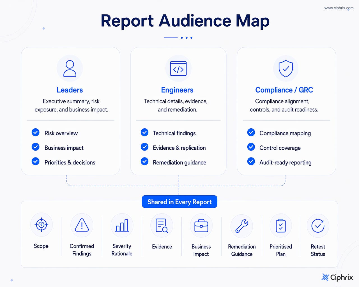This screenshot has width=359, height=287.
Task: Click the Audit-ready reporting text
Action: click(286, 163)
